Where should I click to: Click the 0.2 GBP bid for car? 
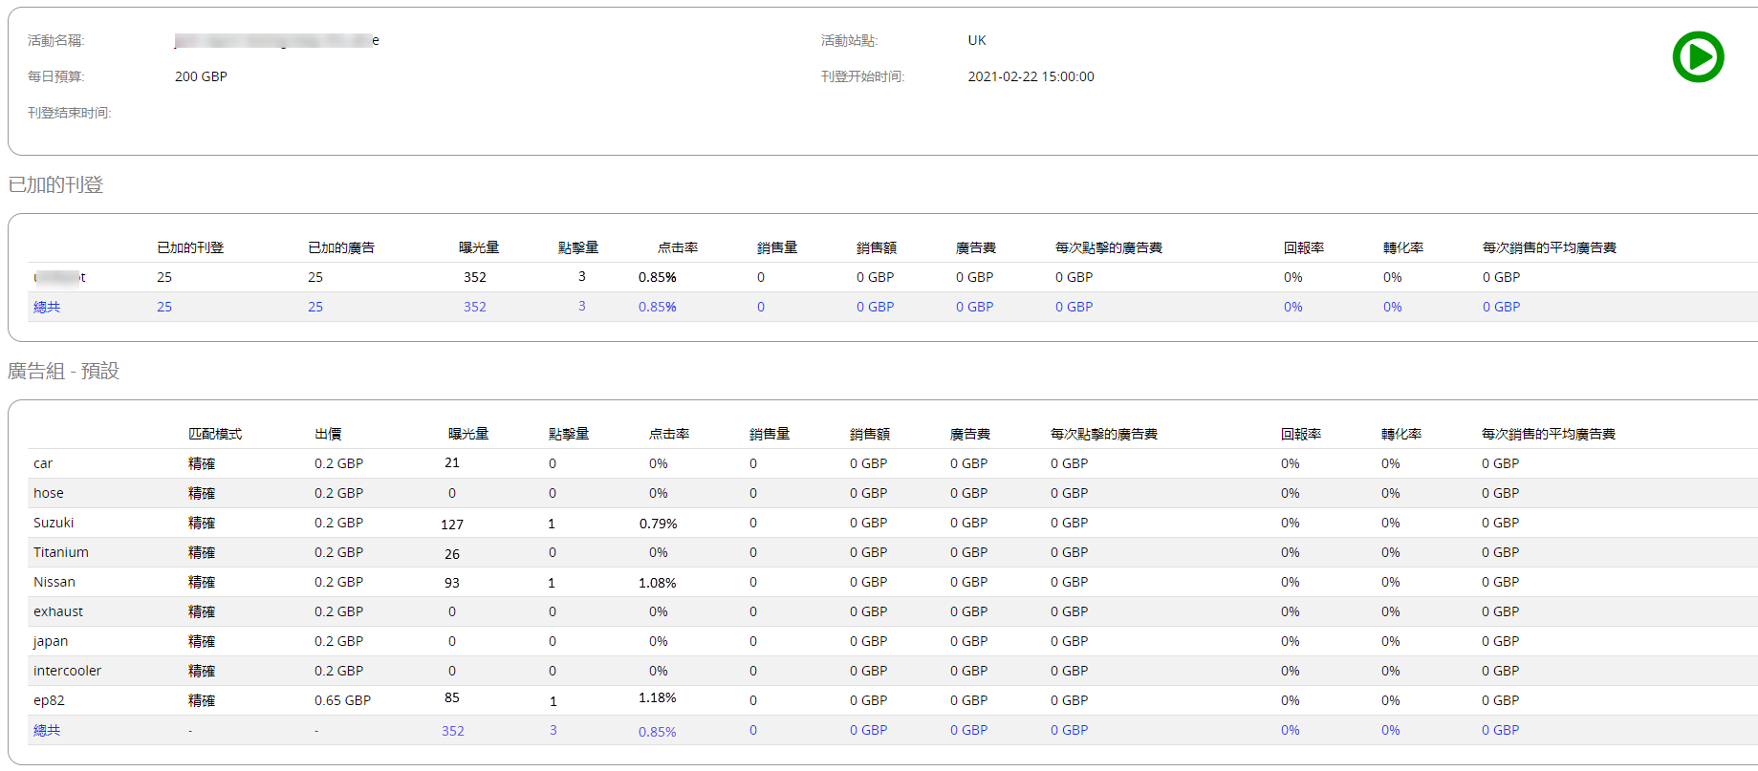click(338, 463)
